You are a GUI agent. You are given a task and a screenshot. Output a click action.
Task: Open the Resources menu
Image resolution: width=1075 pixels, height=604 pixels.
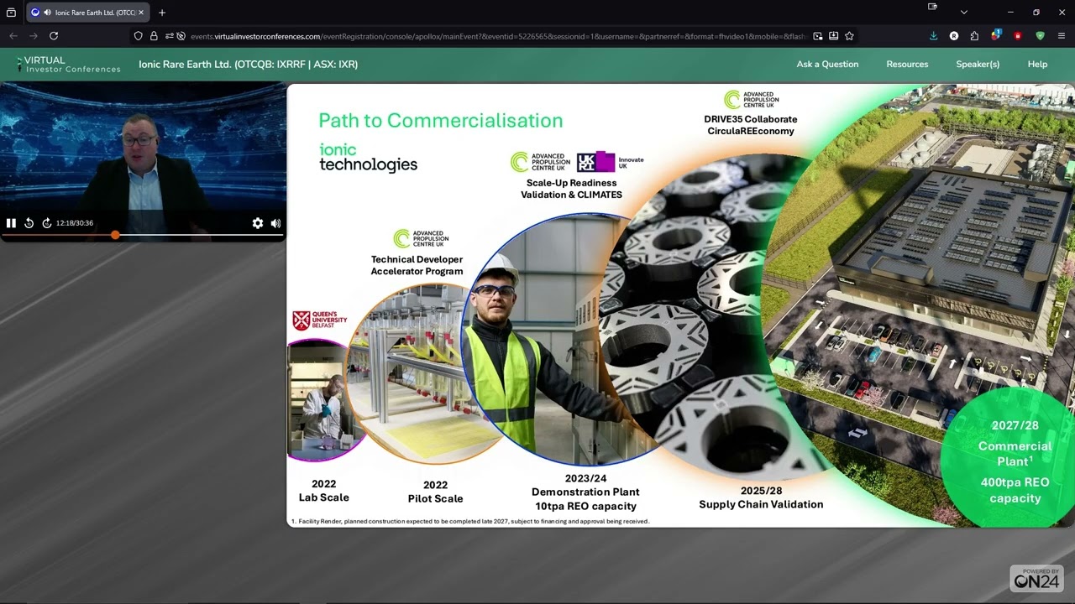pos(907,65)
